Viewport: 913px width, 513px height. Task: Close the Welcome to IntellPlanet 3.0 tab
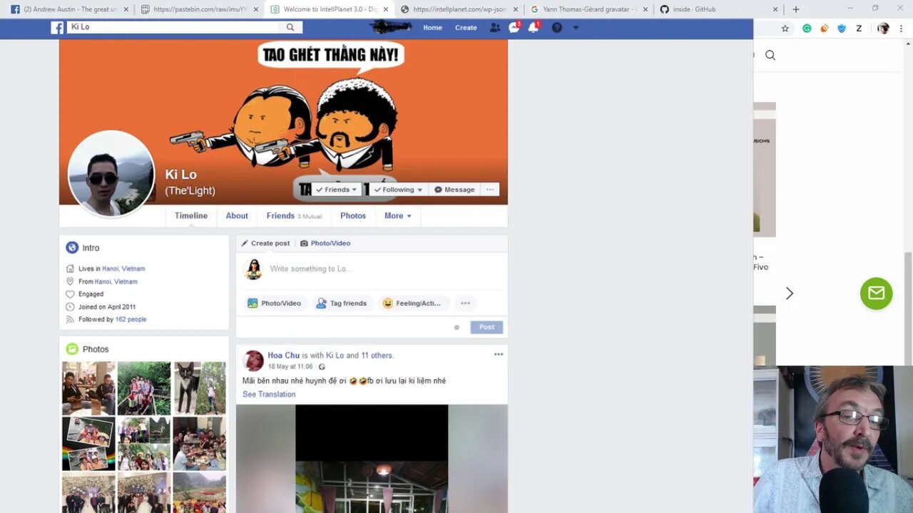[x=386, y=9]
